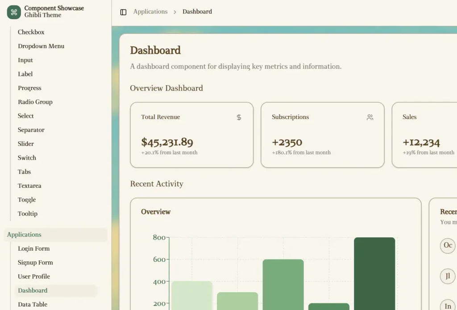Open Dropdown Menu in the sidebar

point(41,46)
